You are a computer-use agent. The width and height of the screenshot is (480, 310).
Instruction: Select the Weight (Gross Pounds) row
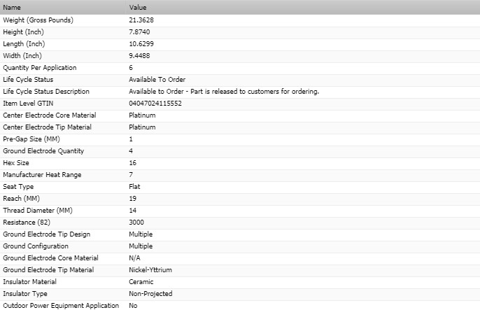pyautogui.click(x=240, y=20)
